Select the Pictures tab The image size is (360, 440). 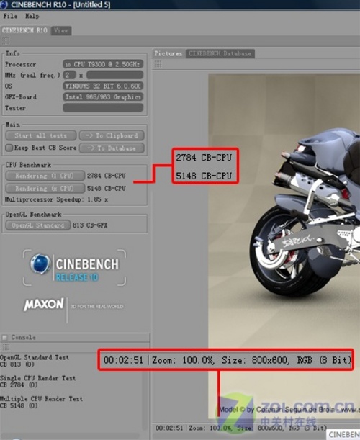tap(168, 53)
